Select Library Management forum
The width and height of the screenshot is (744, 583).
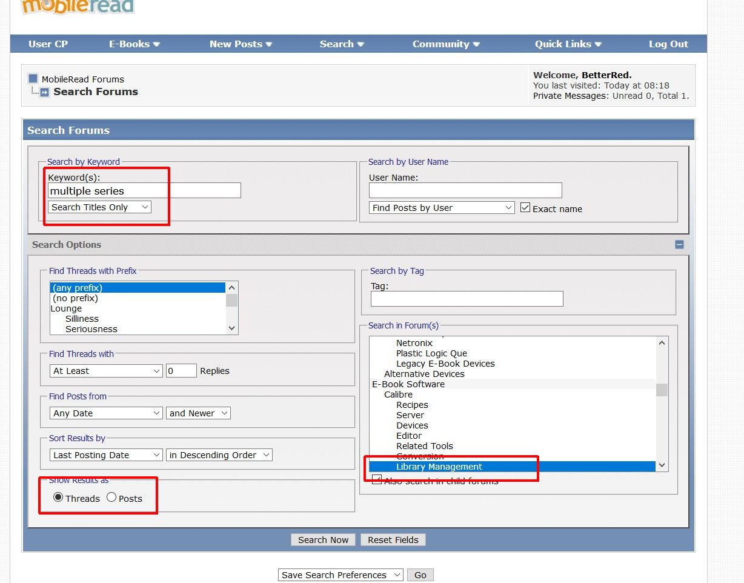click(x=513, y=467)
